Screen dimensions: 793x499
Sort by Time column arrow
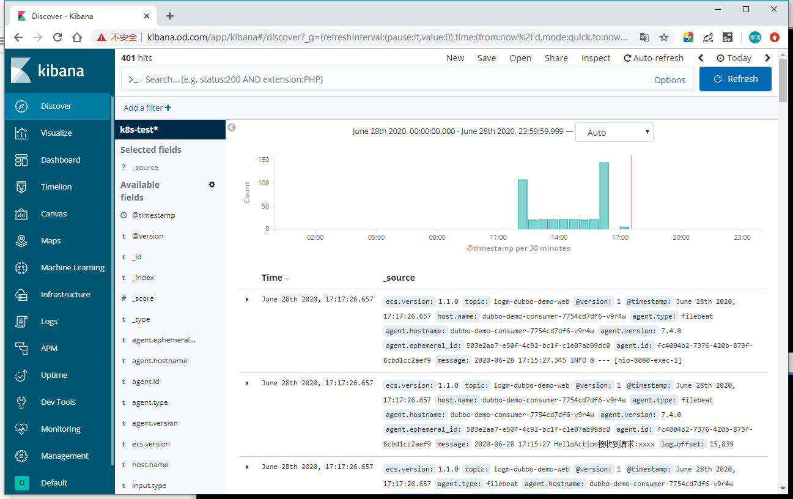point(287,279)
